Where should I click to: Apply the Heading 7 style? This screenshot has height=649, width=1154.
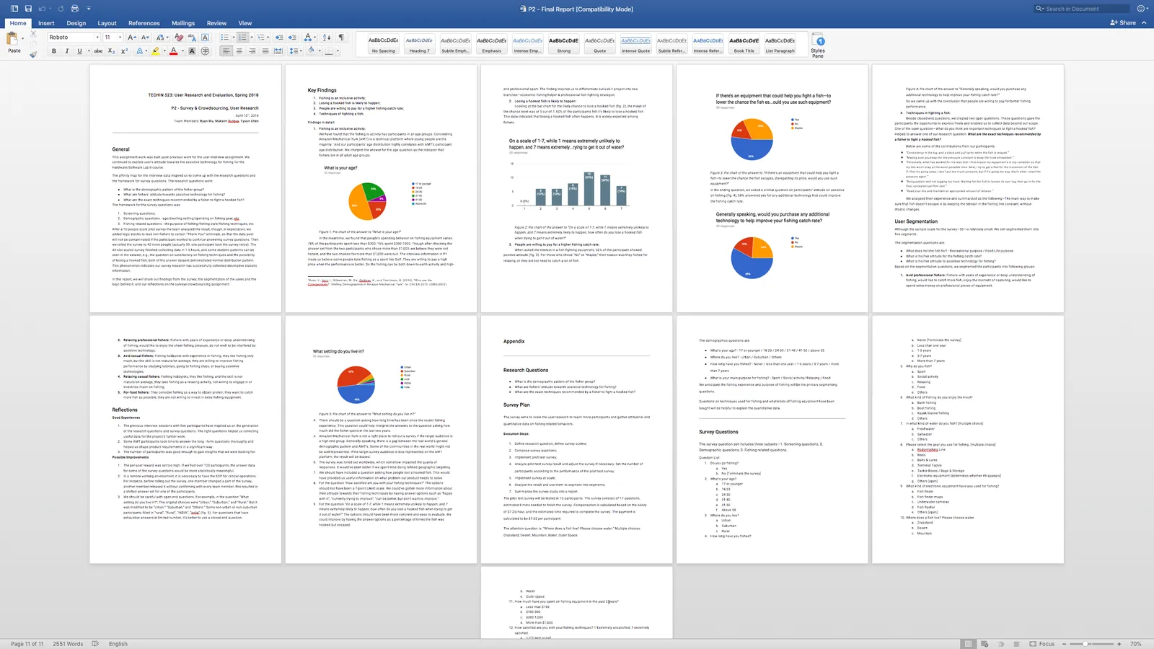point(419,45)
